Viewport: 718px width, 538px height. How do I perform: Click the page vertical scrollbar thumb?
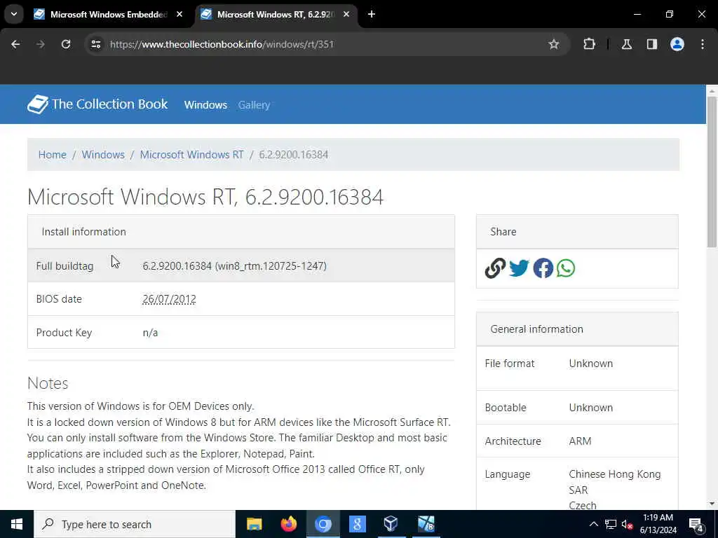pyautogui.click(x=712, y=172)
